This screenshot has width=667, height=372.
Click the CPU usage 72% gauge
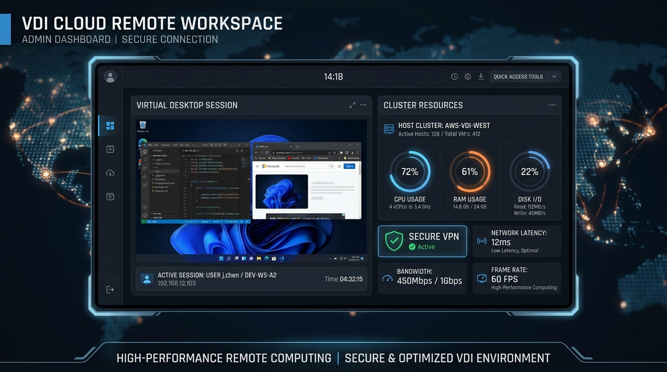(410, 171)
